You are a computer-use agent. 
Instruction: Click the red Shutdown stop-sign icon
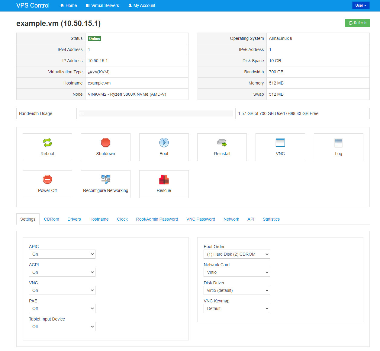coord(106,142)
